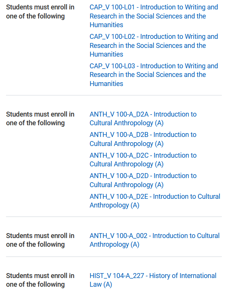Click 'Anthropology (A)' text under ANTH_V 100-A_D2E
232x295 pixels.
coord(114,205)
